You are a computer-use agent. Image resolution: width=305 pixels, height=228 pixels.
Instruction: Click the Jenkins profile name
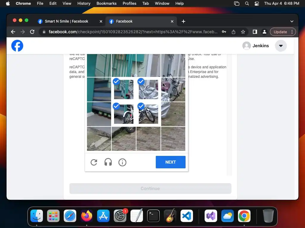[x=261, y=46]
